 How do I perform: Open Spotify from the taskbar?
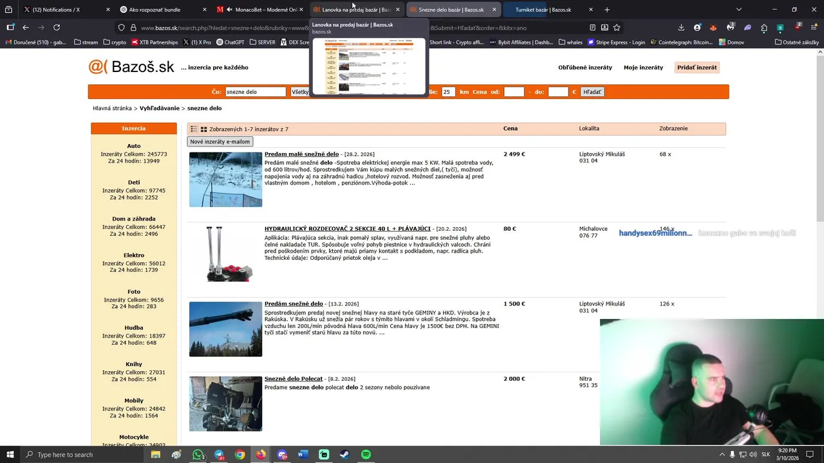(x=366, y=455)
